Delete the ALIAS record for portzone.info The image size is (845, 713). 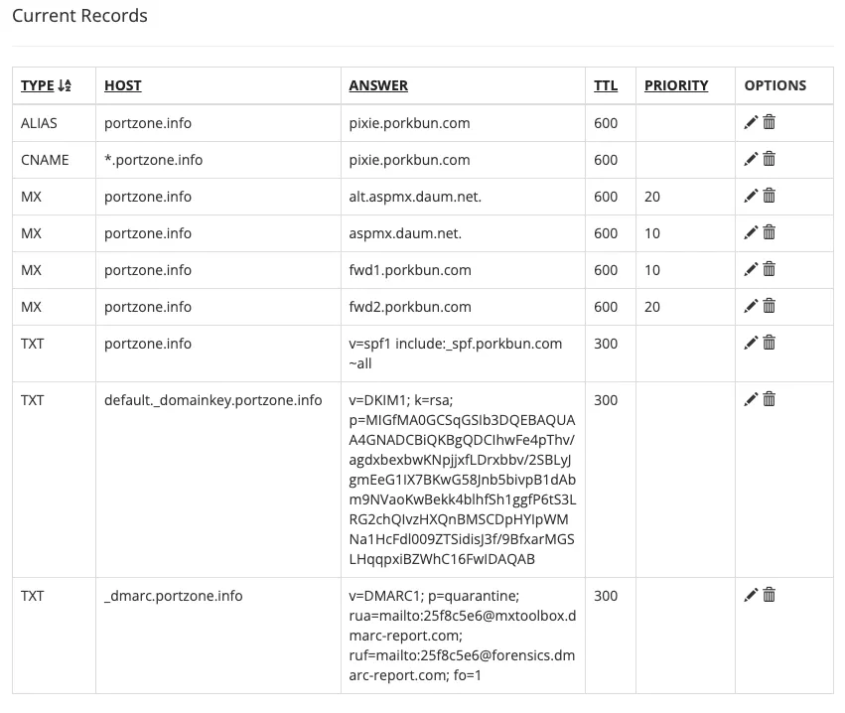pos(770,122)
